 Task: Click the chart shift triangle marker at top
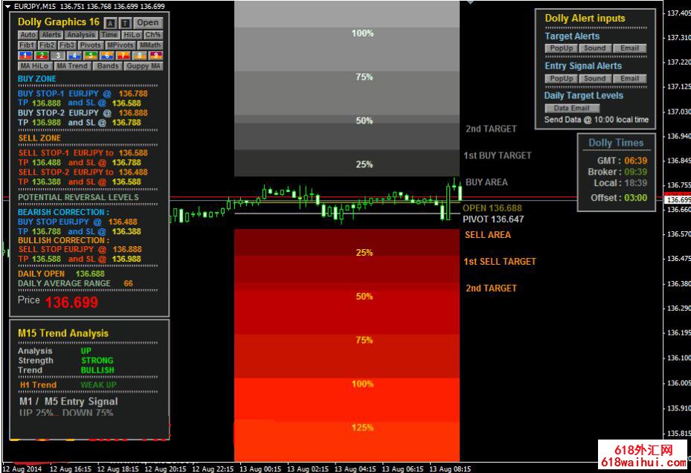point(469,3)
